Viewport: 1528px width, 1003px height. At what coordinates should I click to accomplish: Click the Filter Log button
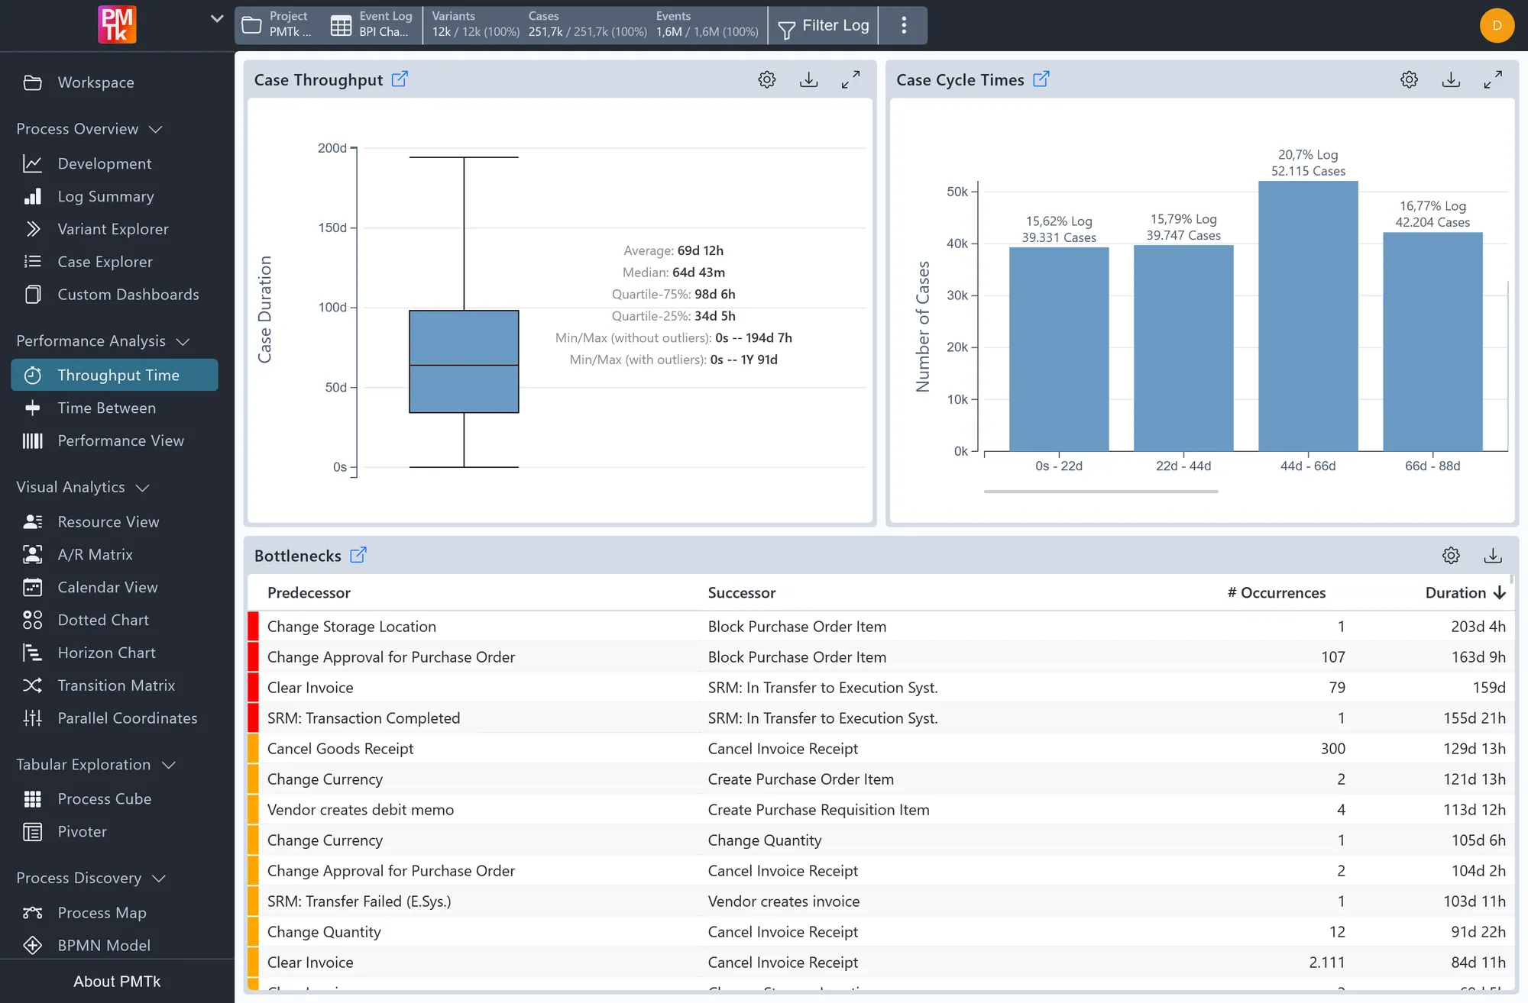tap(824, 25)
